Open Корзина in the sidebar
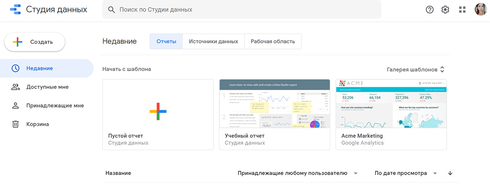 click(x=47, y=124)
